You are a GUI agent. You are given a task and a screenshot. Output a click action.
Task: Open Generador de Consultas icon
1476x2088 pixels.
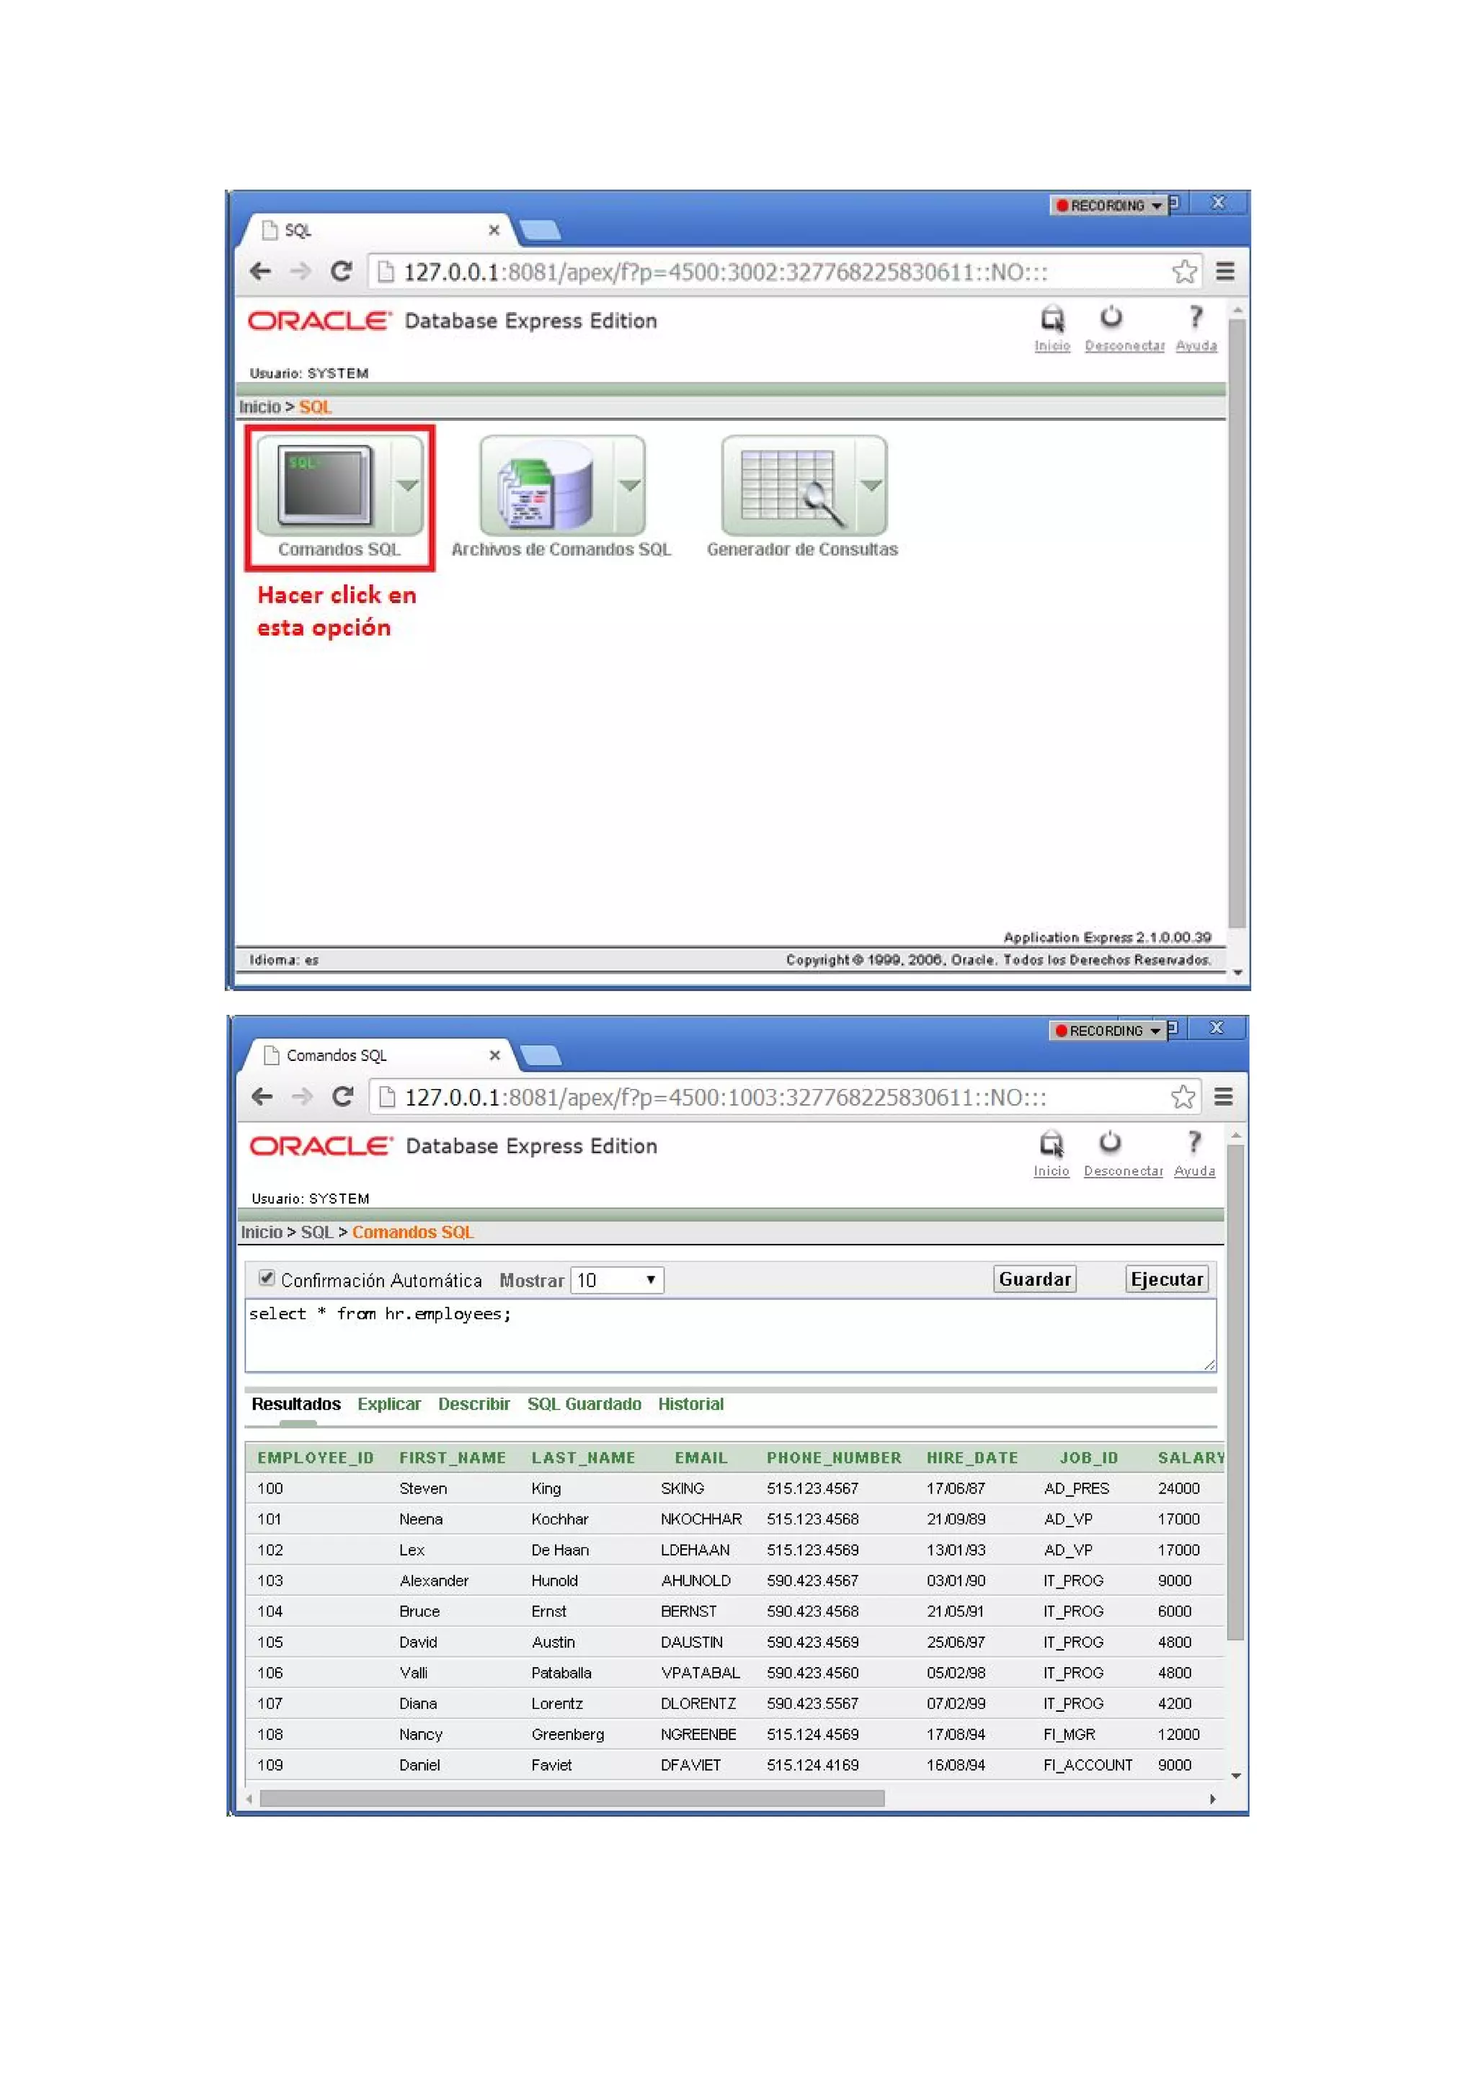(x=787, y=485)
